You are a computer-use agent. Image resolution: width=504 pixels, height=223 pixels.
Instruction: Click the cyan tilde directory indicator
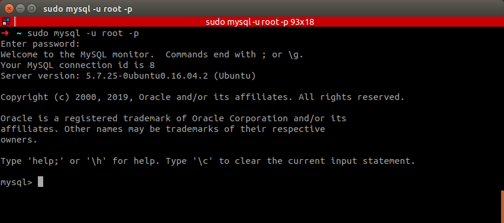19,33
